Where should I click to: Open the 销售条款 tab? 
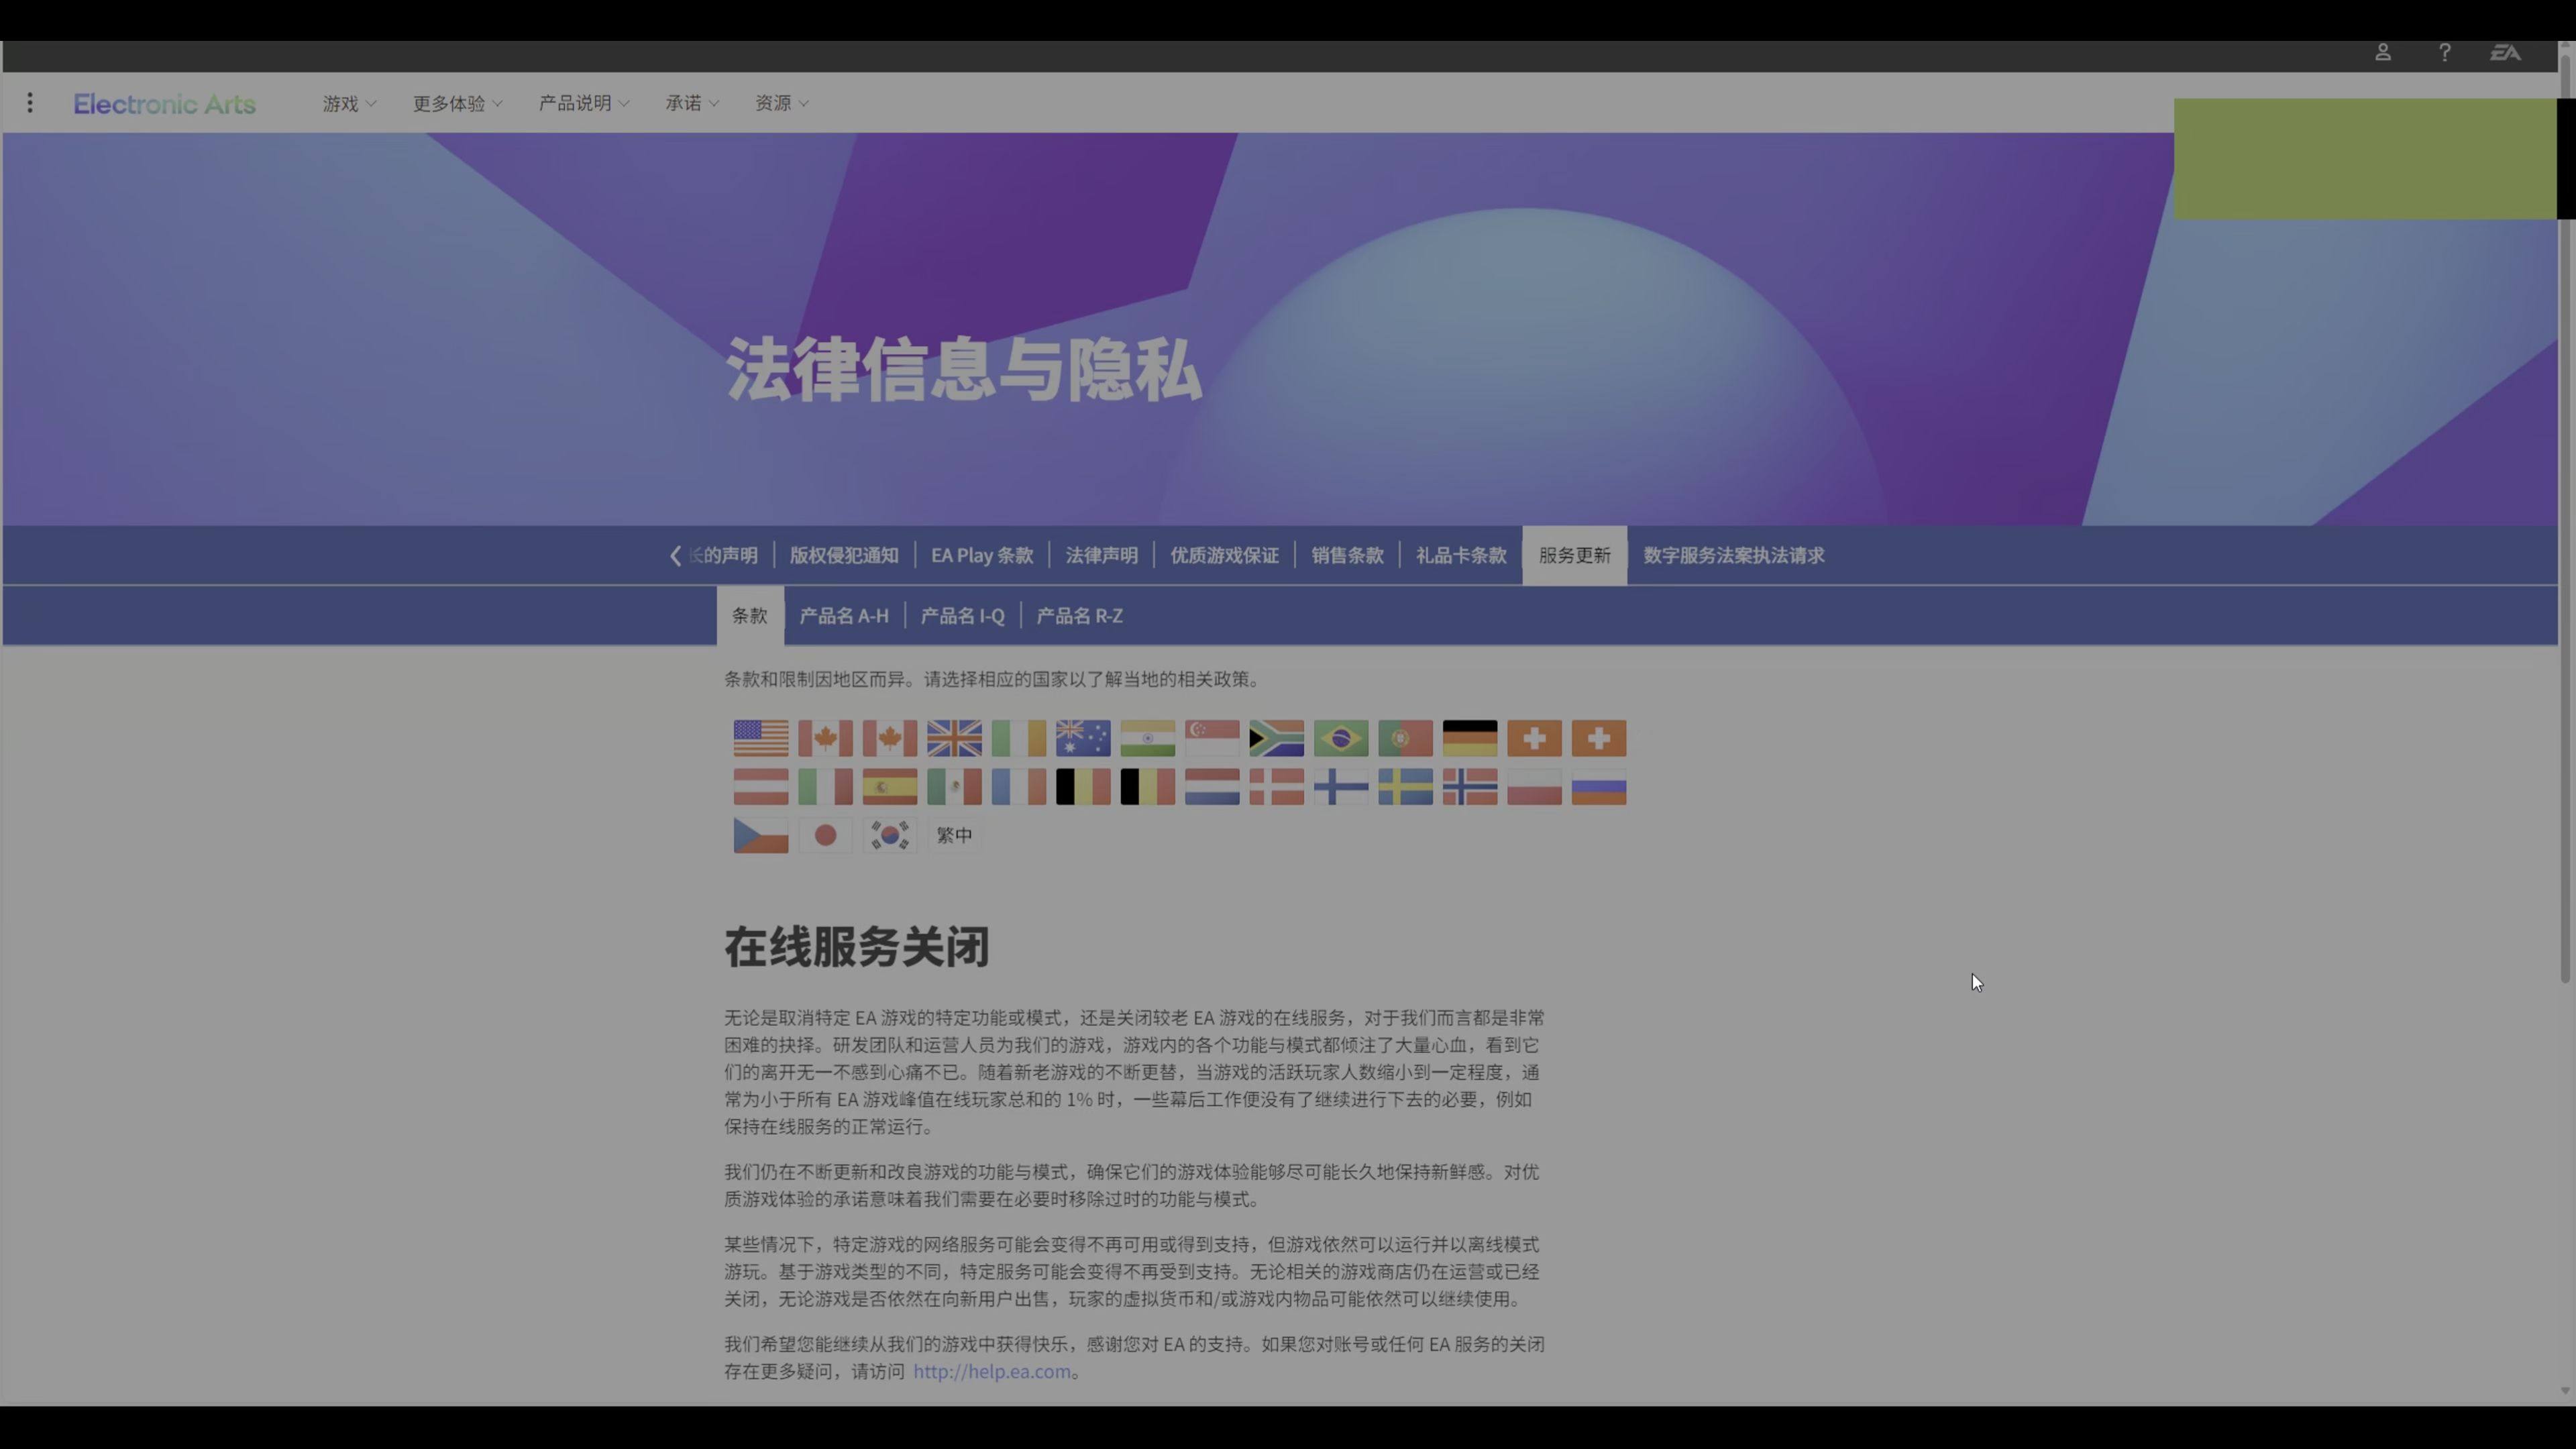click(1347, 555)
